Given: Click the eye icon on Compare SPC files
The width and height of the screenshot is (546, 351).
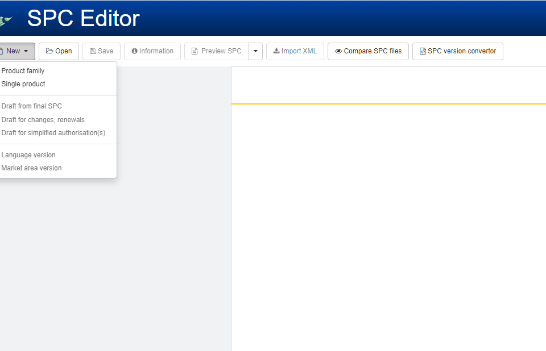Looking at the screenshot, I should tap(338, 51).
